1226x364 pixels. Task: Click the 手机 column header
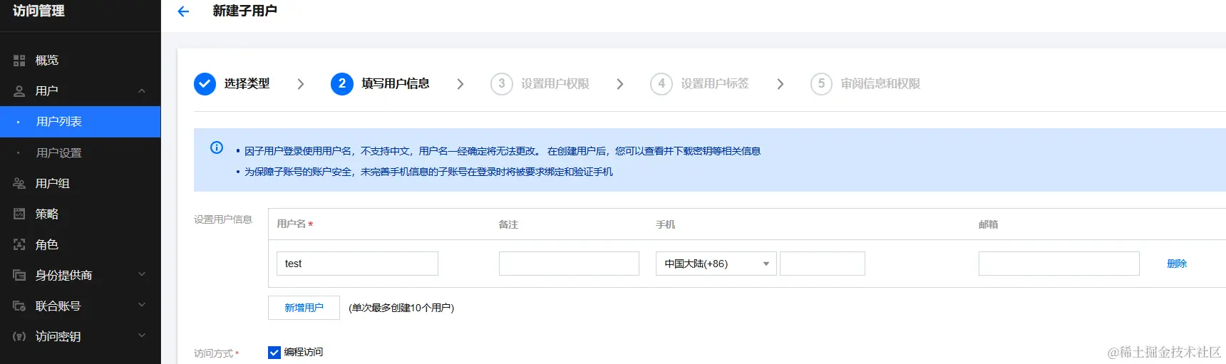(665, 224)
